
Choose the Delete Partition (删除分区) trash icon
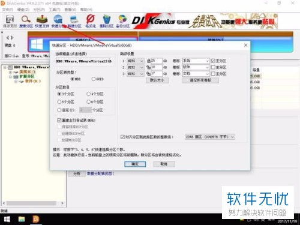coord(107,21)
